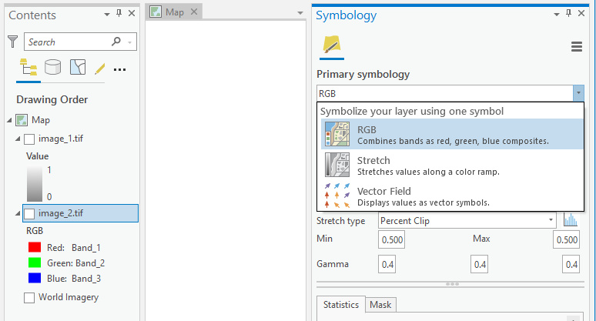This screenshot has width=596, height=321.
Task: Click the Symbology primary symbology paintbrush icon
Action: (332, 45)
